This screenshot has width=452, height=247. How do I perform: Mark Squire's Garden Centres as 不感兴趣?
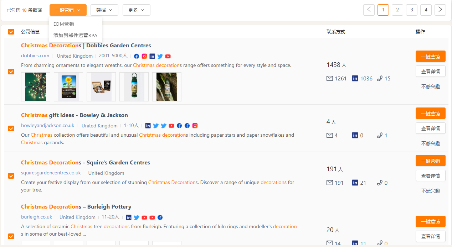click(431, 190)
